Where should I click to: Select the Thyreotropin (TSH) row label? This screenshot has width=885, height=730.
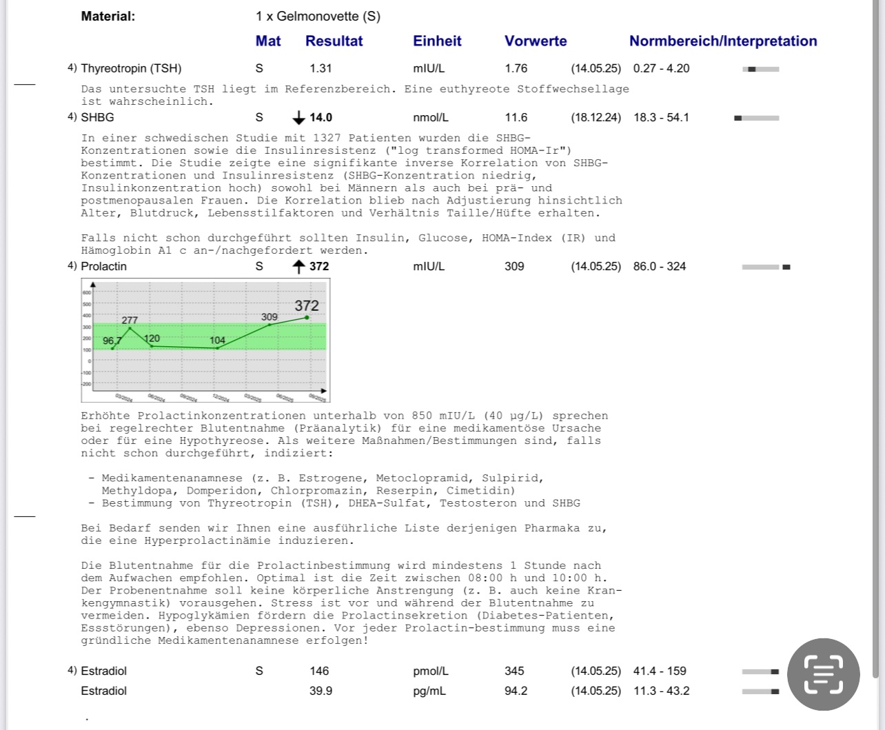(x=131, y=68)
